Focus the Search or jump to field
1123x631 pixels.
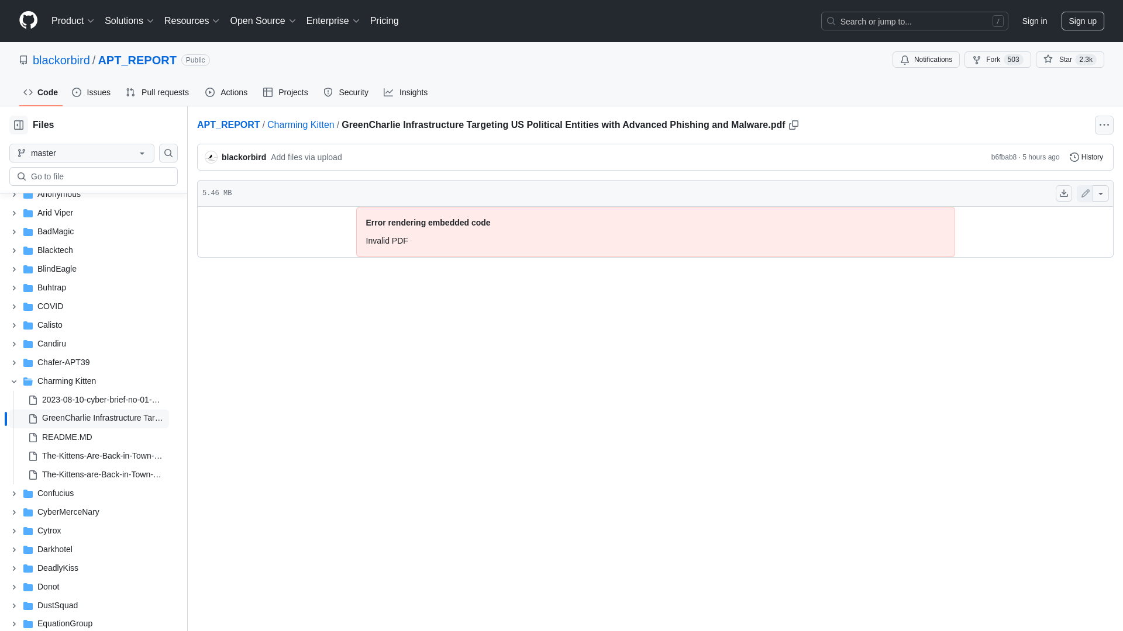pyautogui.click(x=914, y=21)
